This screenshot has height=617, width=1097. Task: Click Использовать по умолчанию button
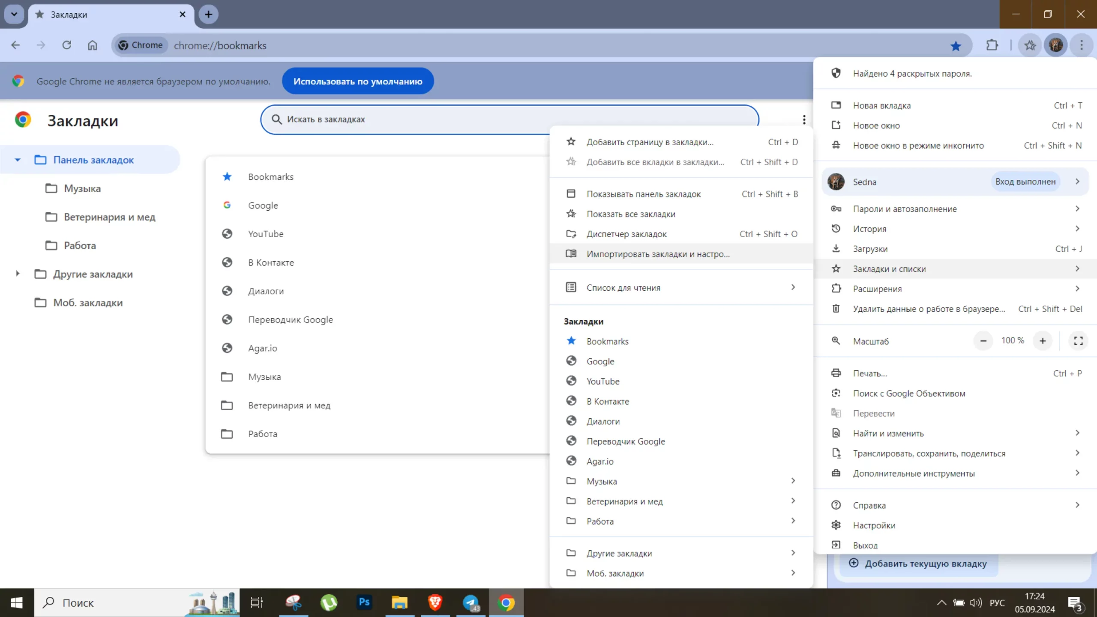[x=358, y=81]
